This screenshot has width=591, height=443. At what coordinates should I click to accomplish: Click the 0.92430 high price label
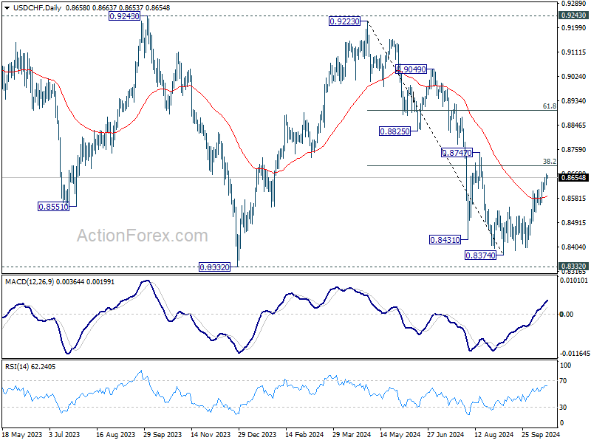(124, 16)
